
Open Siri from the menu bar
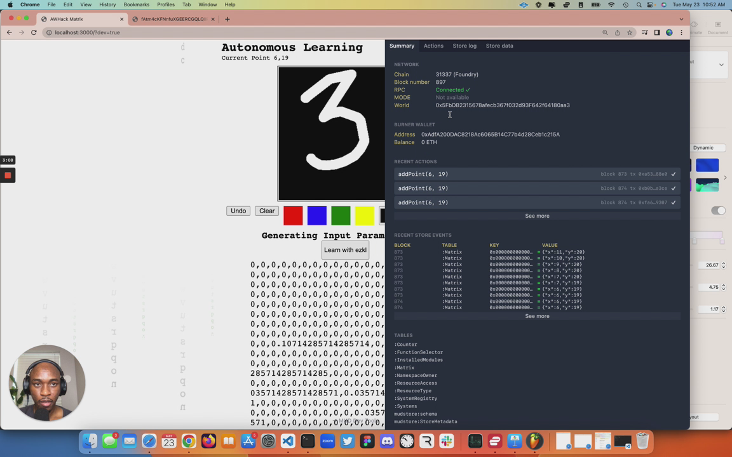663,4
